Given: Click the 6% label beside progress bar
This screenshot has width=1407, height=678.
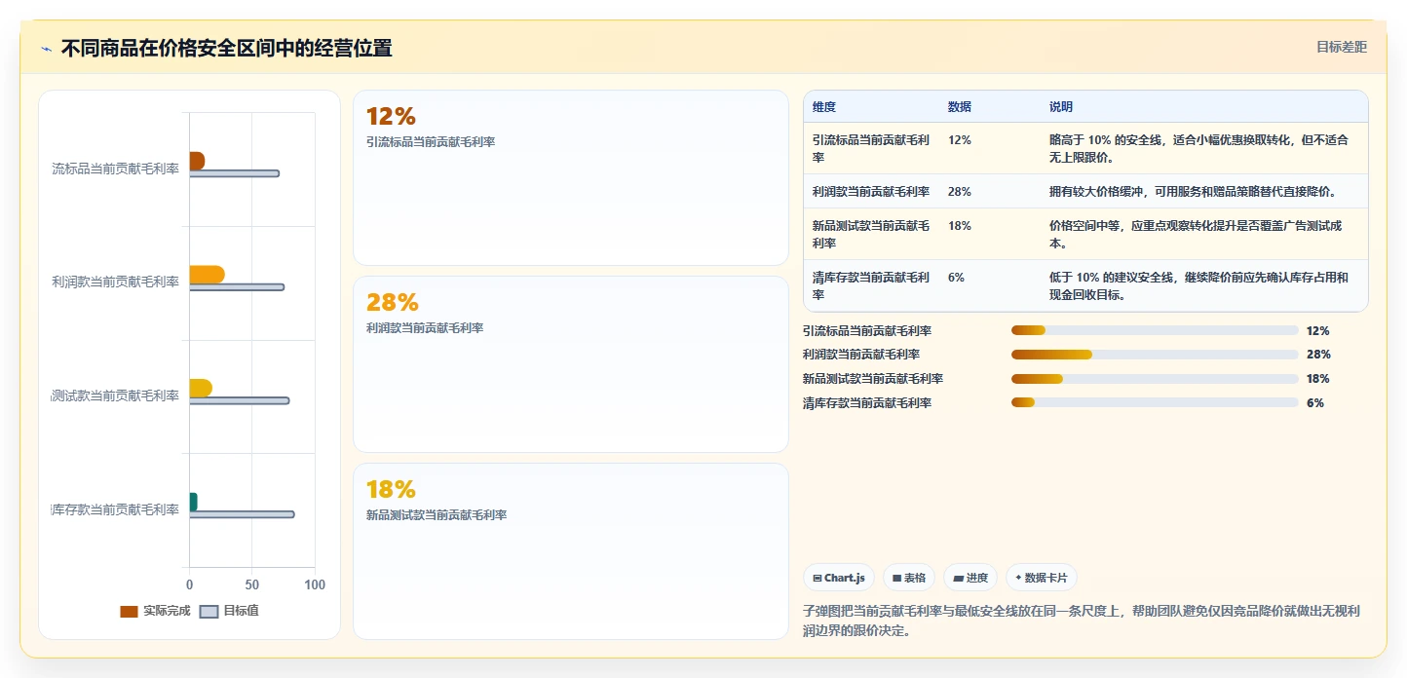Looking at the screenshot, I should (1314, 403).
